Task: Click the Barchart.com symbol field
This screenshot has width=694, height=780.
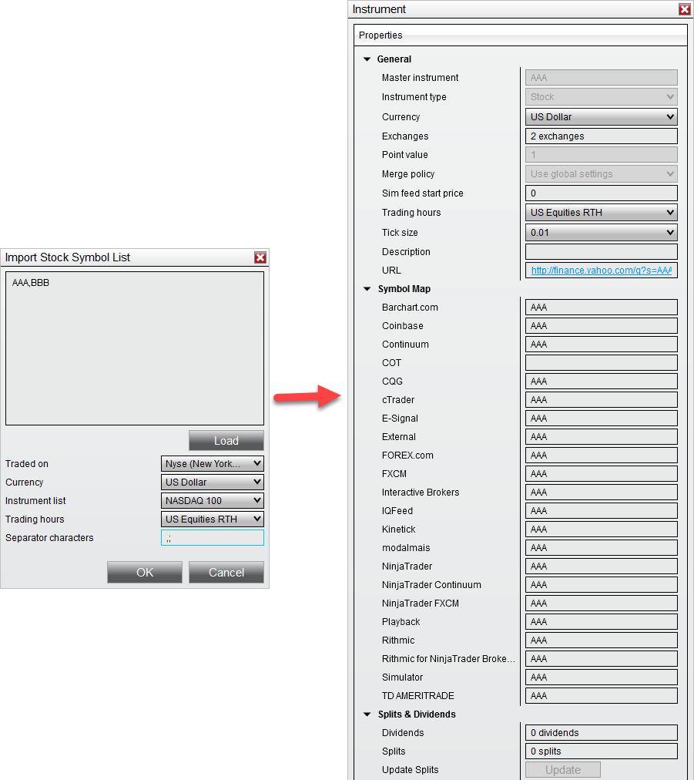Action: (601, 308)
